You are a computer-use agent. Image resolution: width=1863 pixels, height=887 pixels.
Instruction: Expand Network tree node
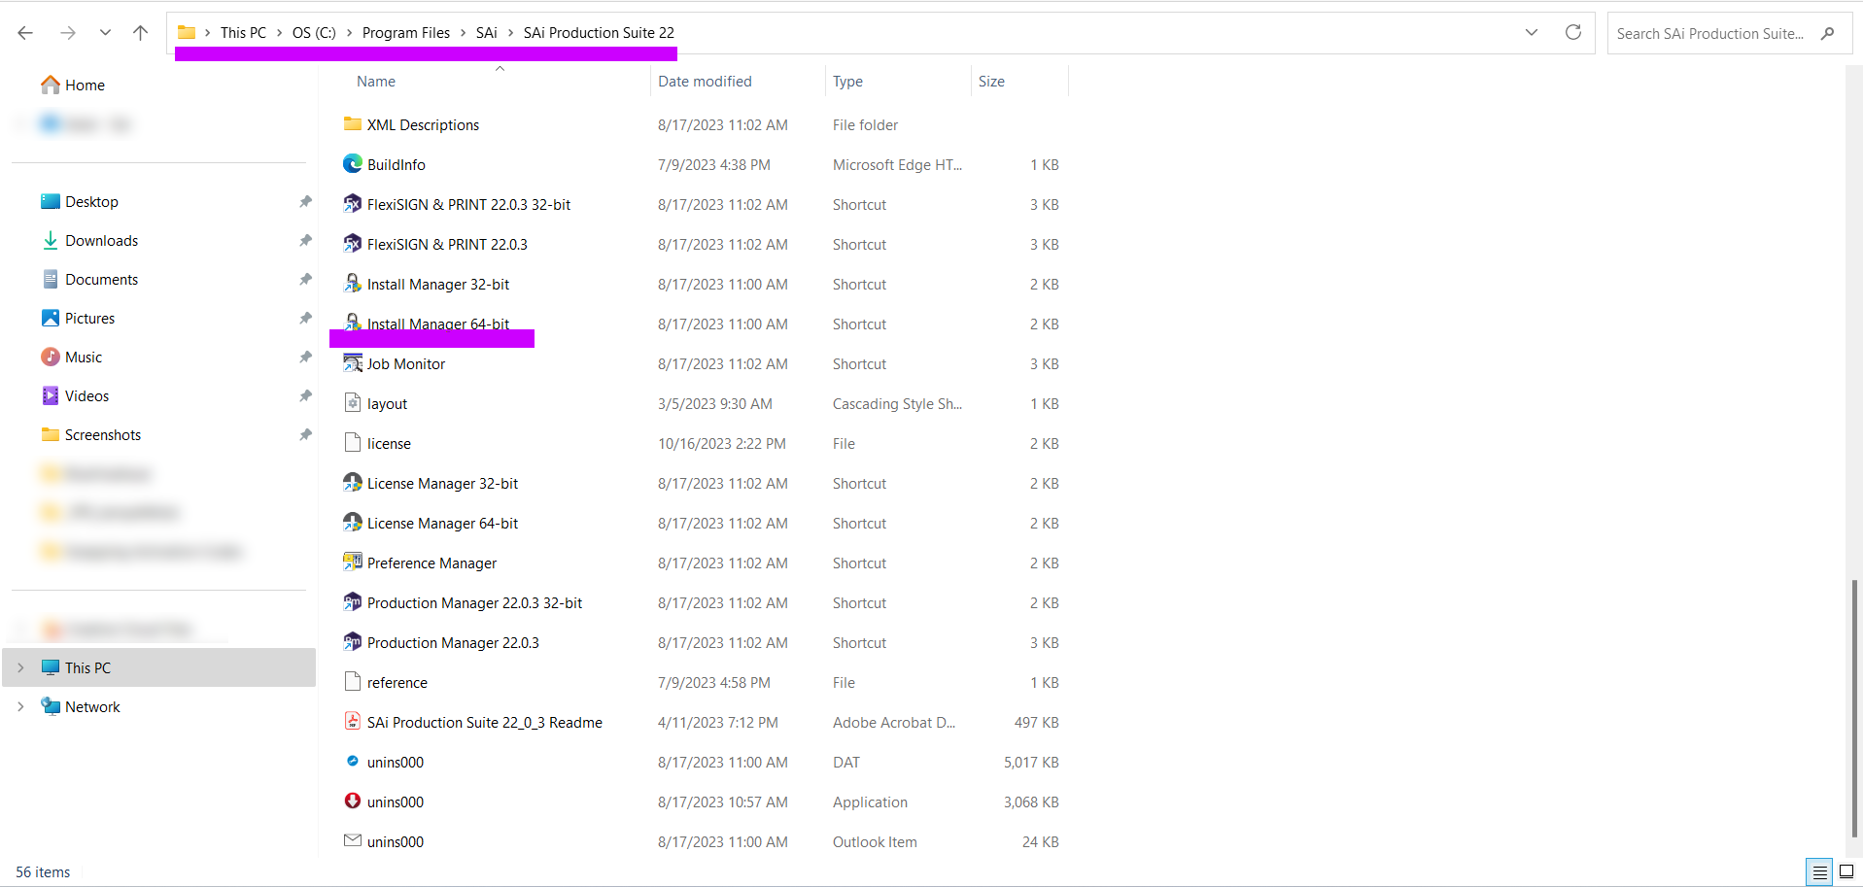click(x=20, y=707)
